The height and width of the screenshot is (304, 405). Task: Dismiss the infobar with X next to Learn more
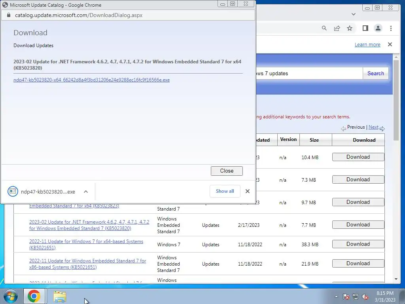pos(390,44)
